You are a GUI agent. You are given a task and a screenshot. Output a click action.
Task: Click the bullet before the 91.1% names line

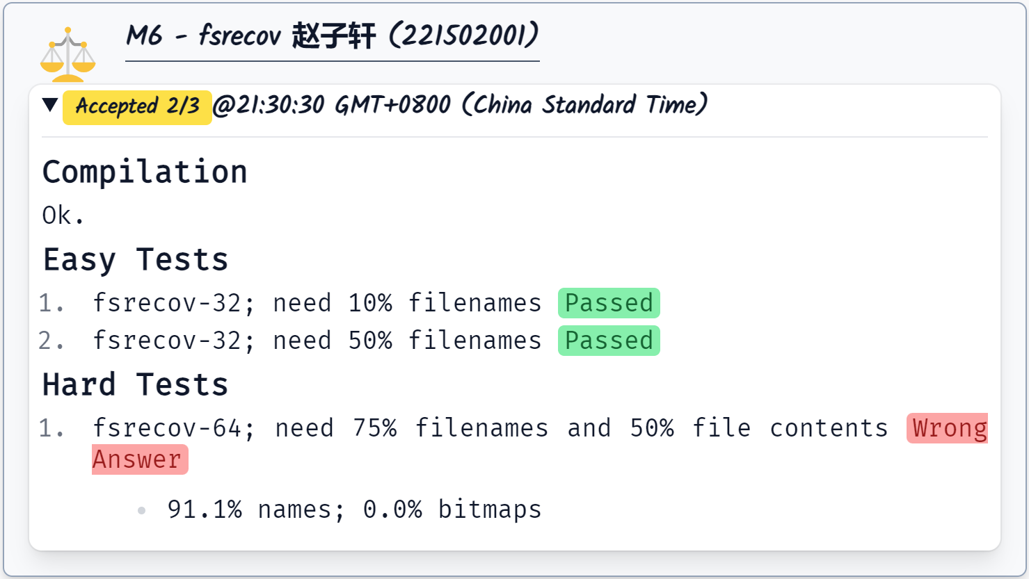[x=142, y=510]
